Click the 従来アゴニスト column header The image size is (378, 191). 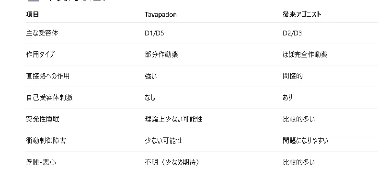point(302,14)
